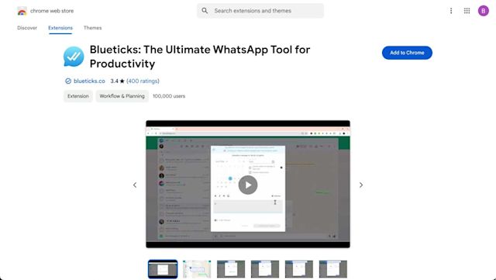Screen dimensions: 496x280
Task: Click the chrome web store title text
Action: (x=52, y=11)
